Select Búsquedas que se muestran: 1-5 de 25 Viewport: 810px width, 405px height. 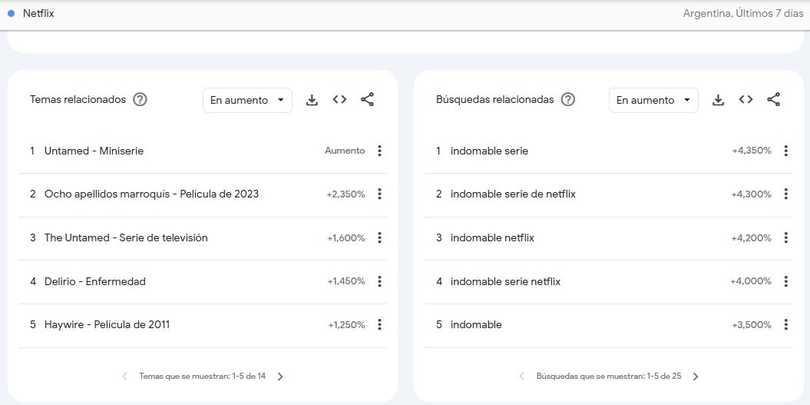click(609, 376)
